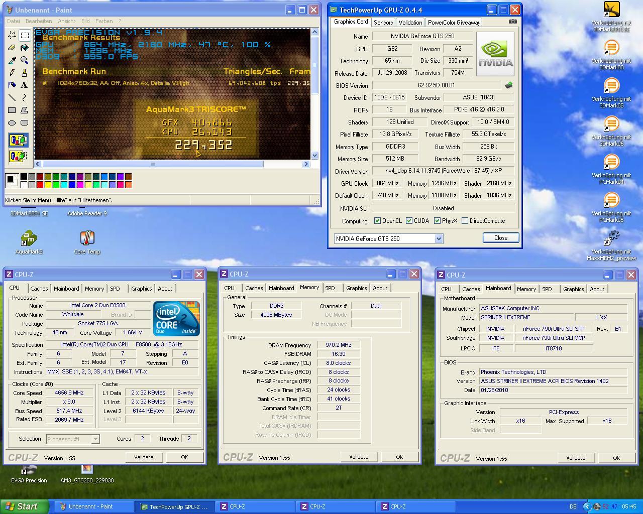Select the Free-Form Select tool in Paint
Image resolution: width=643 pixels, height=514 pixels.
click(12, 35)
